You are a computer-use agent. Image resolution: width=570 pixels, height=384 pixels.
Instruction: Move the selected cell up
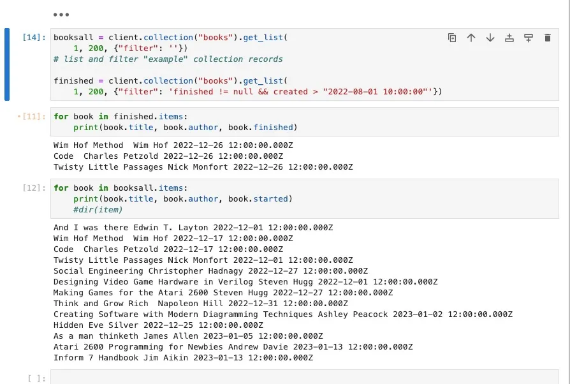pos(471,38)
